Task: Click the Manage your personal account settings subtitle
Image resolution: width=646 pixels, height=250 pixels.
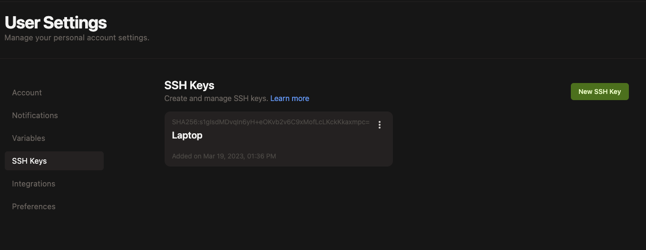Action: coord(77,37)
